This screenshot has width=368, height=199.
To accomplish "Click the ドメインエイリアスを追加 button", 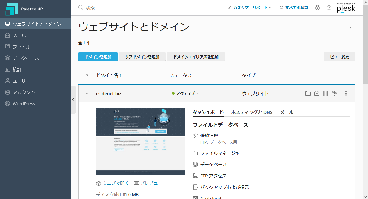I will (x=196, y=57).
